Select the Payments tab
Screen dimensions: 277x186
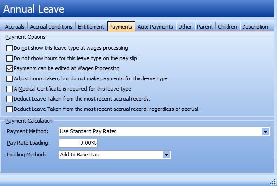click(x=121, y=27)
